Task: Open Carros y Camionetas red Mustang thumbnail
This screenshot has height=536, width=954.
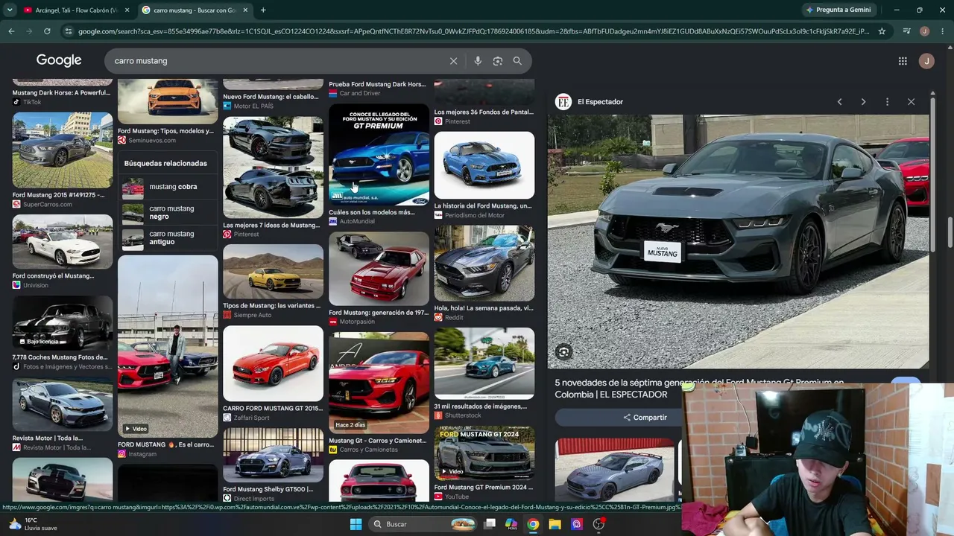Action: click(379, 383)
